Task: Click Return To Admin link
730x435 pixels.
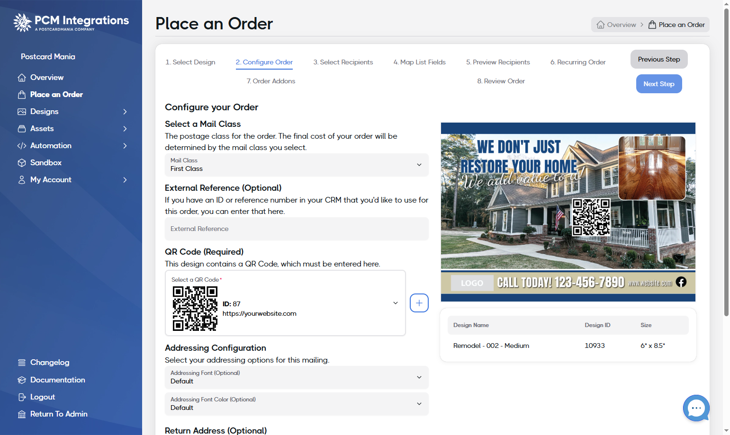Action: pos(59,414)
